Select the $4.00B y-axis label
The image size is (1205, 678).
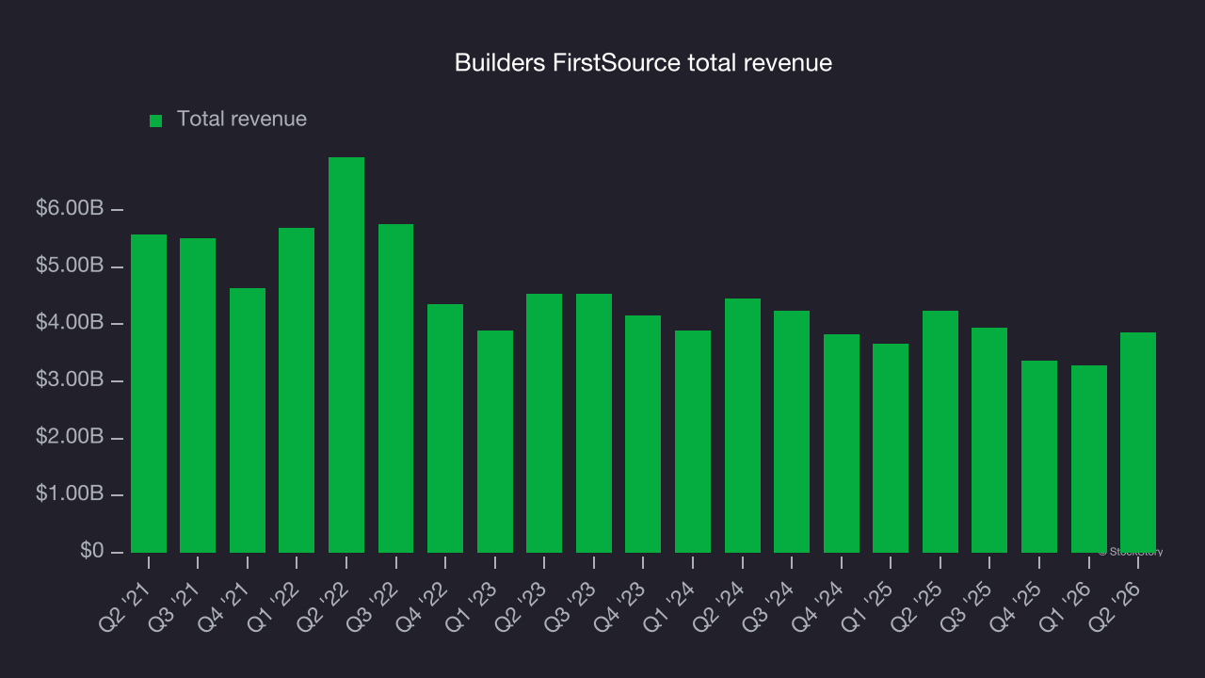(70, 323)
